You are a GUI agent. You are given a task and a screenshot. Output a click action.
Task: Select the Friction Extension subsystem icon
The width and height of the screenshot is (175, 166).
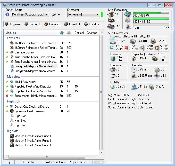coord(26,24)
